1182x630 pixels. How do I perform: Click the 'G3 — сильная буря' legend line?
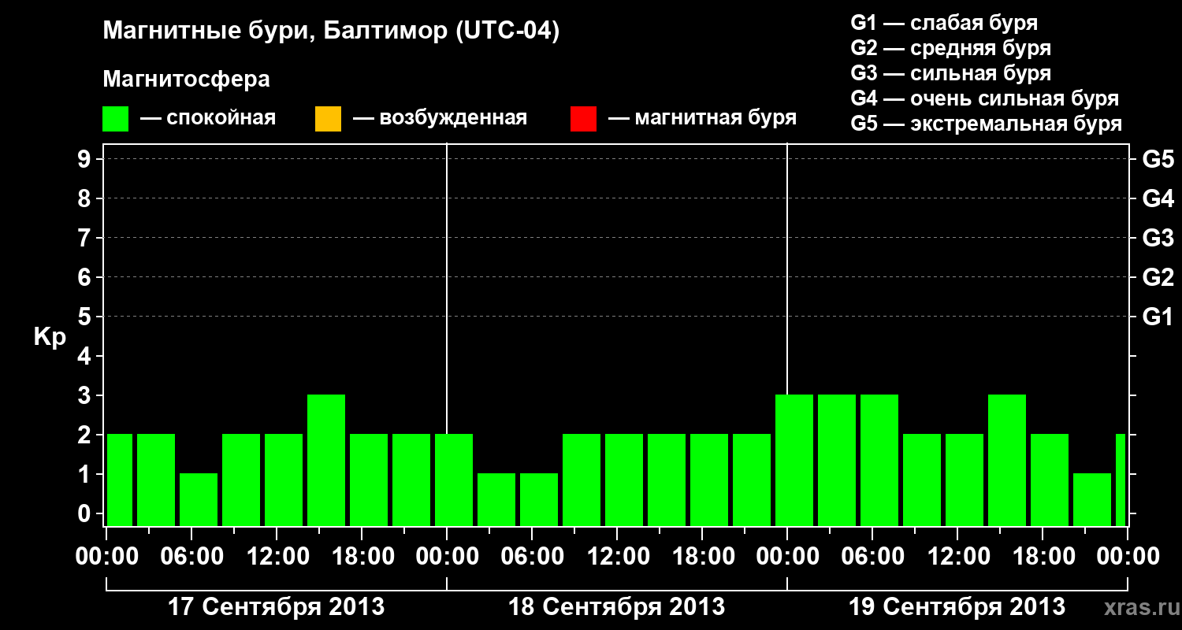[x=950, y=73]
